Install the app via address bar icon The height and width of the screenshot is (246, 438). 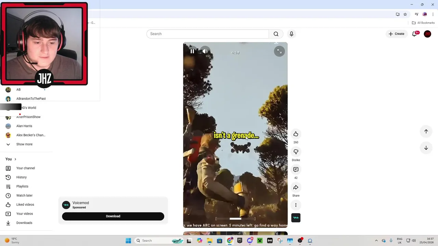pyautogui.click(x=398, y=14)
